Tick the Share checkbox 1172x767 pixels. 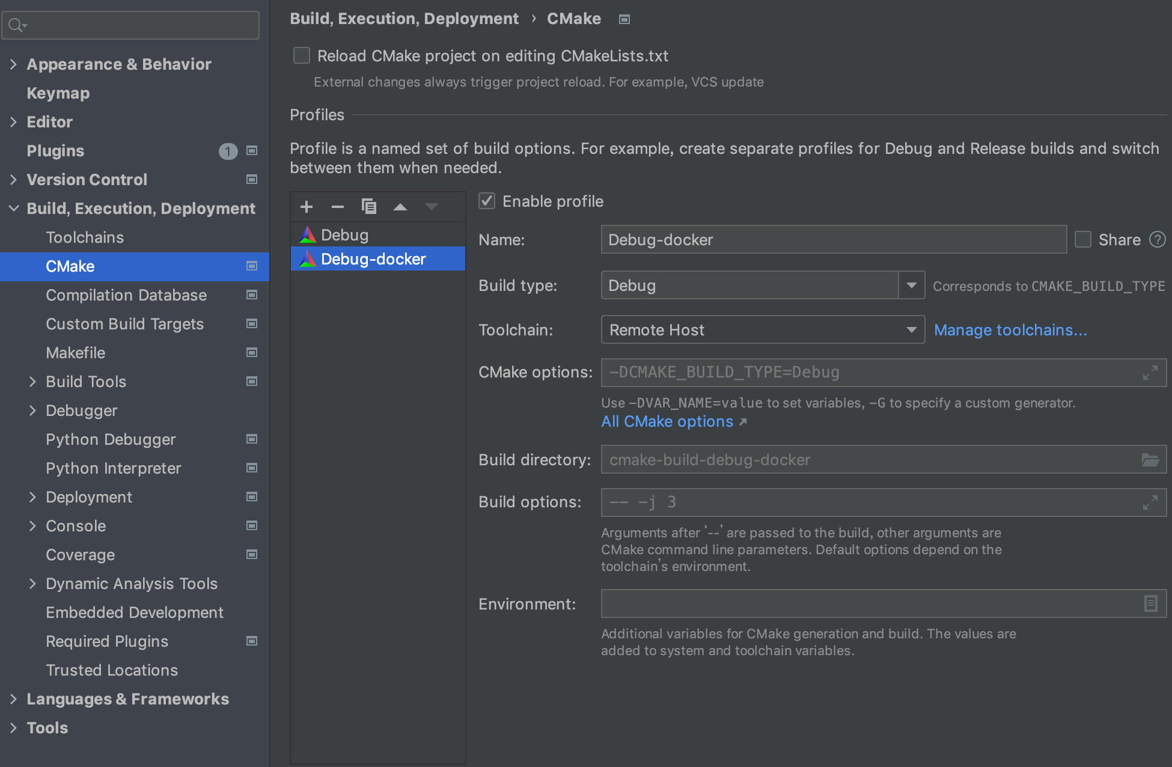[1083, 240]
